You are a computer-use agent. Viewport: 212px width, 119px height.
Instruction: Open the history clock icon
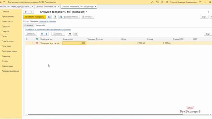[x=157, y=2]
